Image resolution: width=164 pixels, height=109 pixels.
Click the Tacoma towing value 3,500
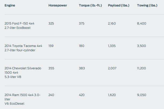click(x=142, y=46)
